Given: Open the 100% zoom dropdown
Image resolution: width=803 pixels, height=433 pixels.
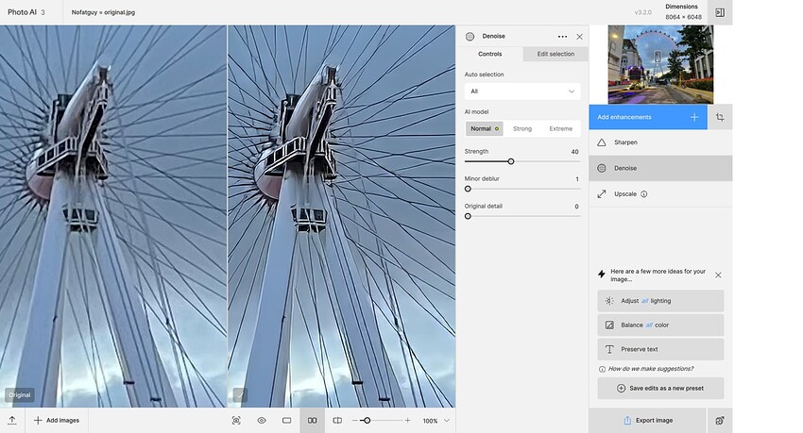Looking at the screenshot, I should coord(436,420).
